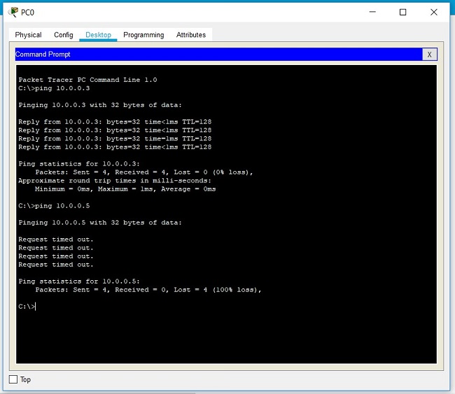Click the PC0 window title text
455x394 pixels.
coord(28,12)
